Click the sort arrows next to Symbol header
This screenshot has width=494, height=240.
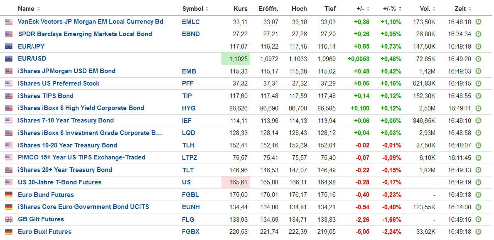[x=207, y=9]
